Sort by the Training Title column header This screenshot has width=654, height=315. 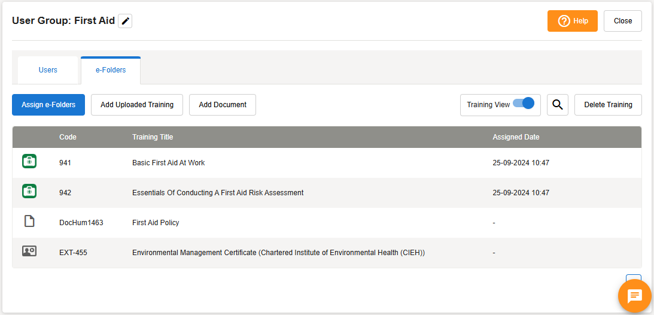[153, 137]
